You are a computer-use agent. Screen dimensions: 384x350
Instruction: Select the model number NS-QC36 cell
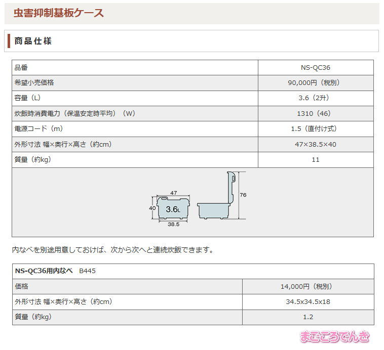pos(316,67)
